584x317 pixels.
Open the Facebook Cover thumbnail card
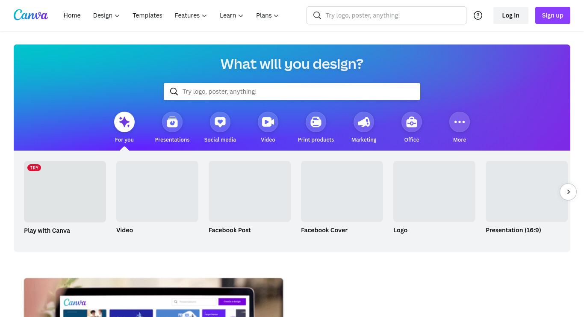click(342, 191)
